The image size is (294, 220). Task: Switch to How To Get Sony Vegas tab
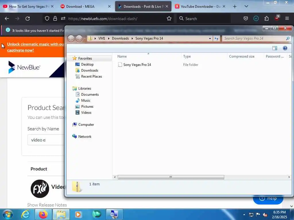28,7
